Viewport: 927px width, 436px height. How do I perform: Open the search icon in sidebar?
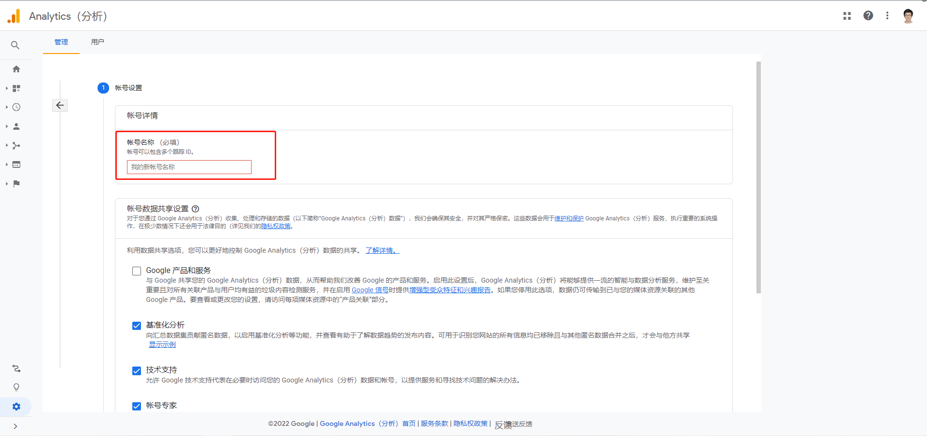pyautogui.click(x=15, y=45)
